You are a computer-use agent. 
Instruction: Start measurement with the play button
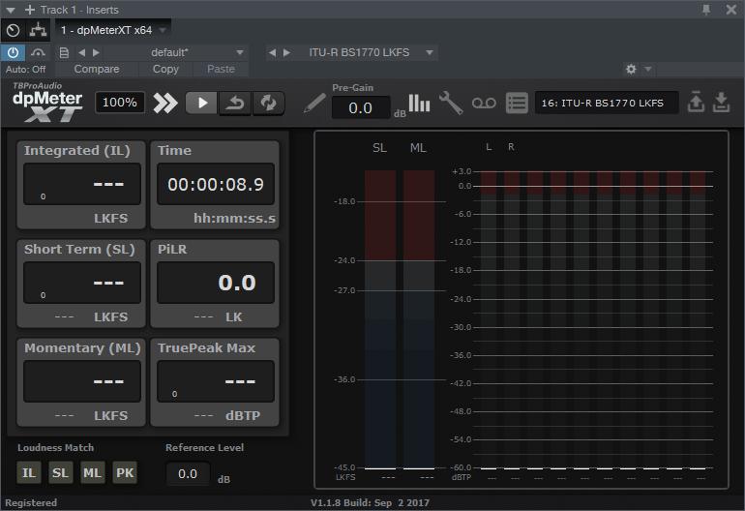[202, 103]
